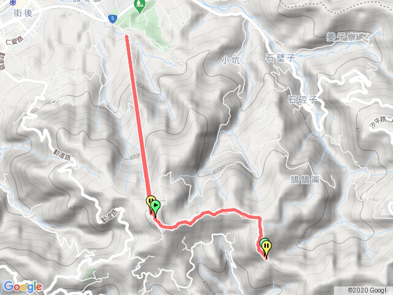Select the 姜子寮 place label

point(341,37)
